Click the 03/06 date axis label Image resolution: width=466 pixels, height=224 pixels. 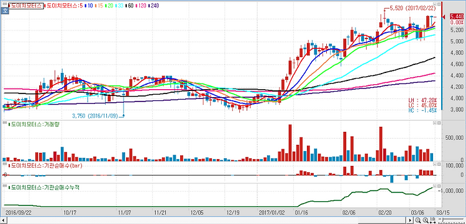point(418,213)
